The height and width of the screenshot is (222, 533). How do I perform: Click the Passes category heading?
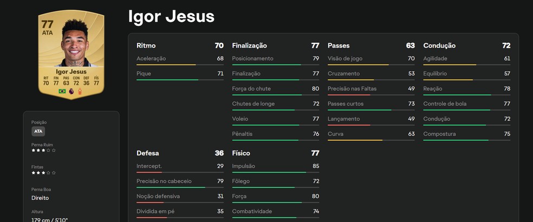339,45
